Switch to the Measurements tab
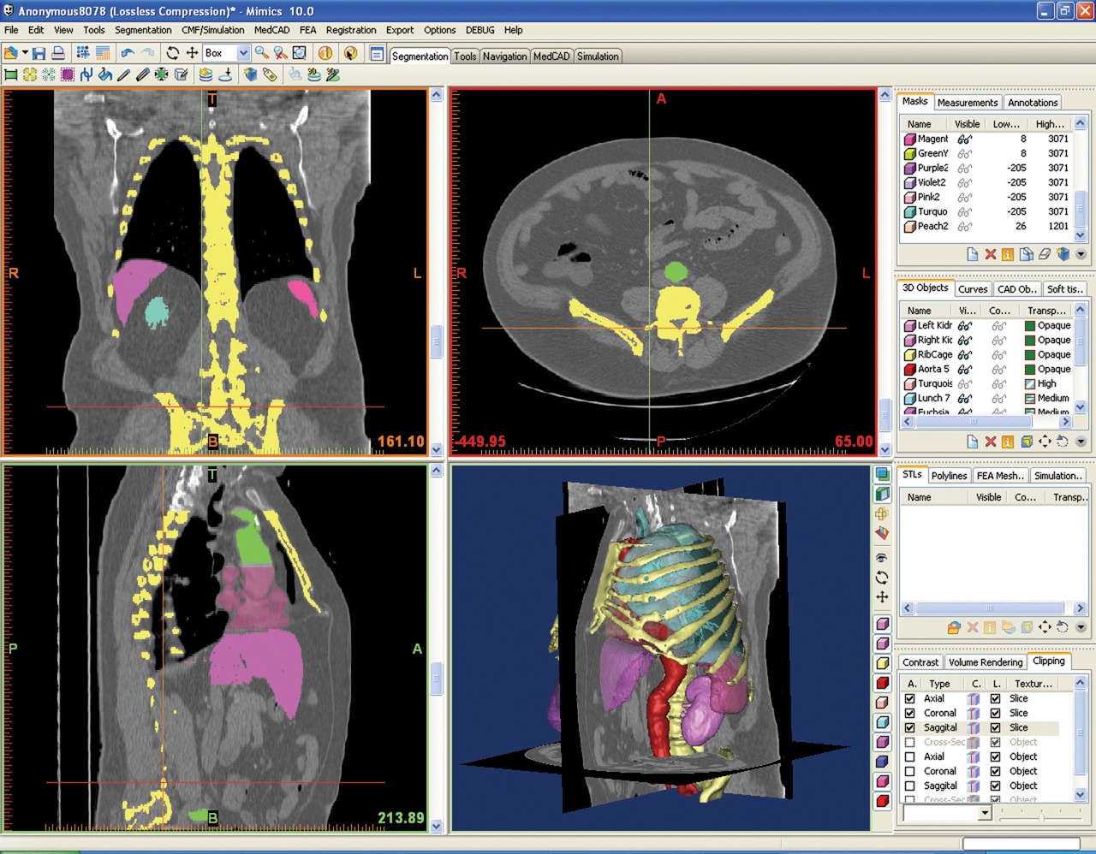This screenshot has height=854, width=1096. click(x=967, y=103)
